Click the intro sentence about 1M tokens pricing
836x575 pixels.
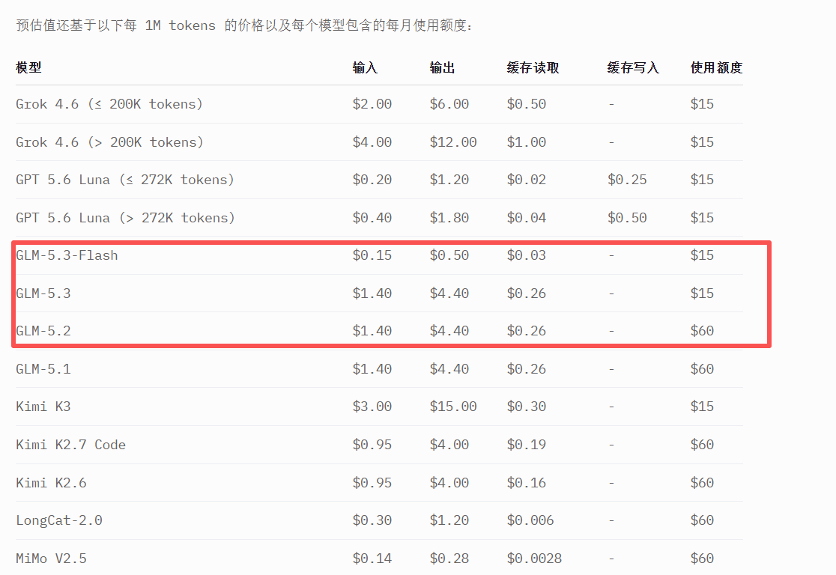[243, 25]
